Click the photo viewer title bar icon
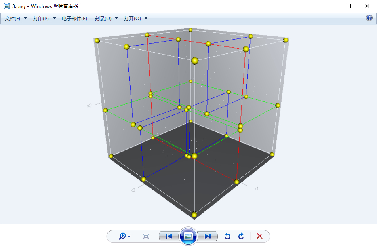 pyautogui.click(x=6, y=6)
